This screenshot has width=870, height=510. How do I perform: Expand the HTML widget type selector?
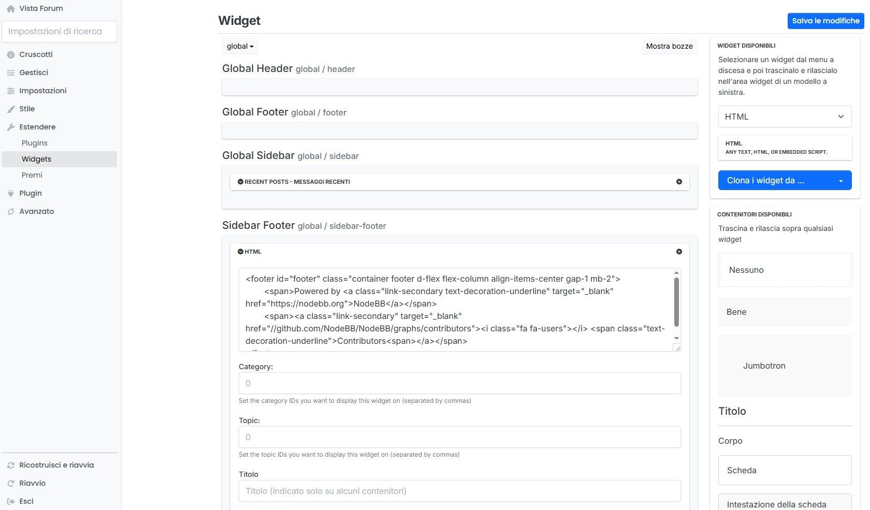click(785, 116)
